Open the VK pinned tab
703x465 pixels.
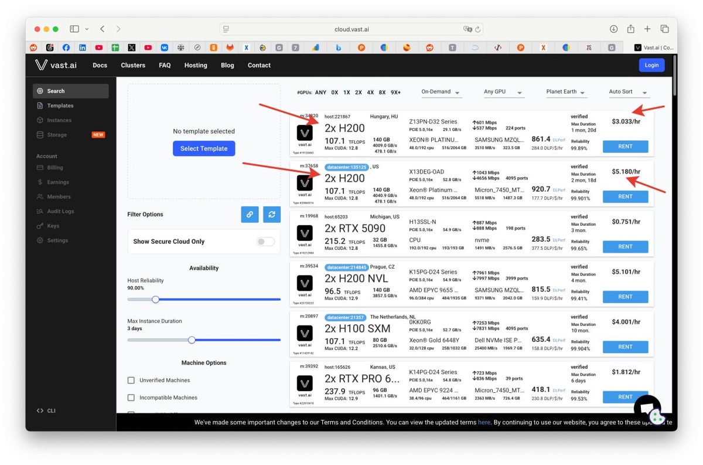click(165, 47)
